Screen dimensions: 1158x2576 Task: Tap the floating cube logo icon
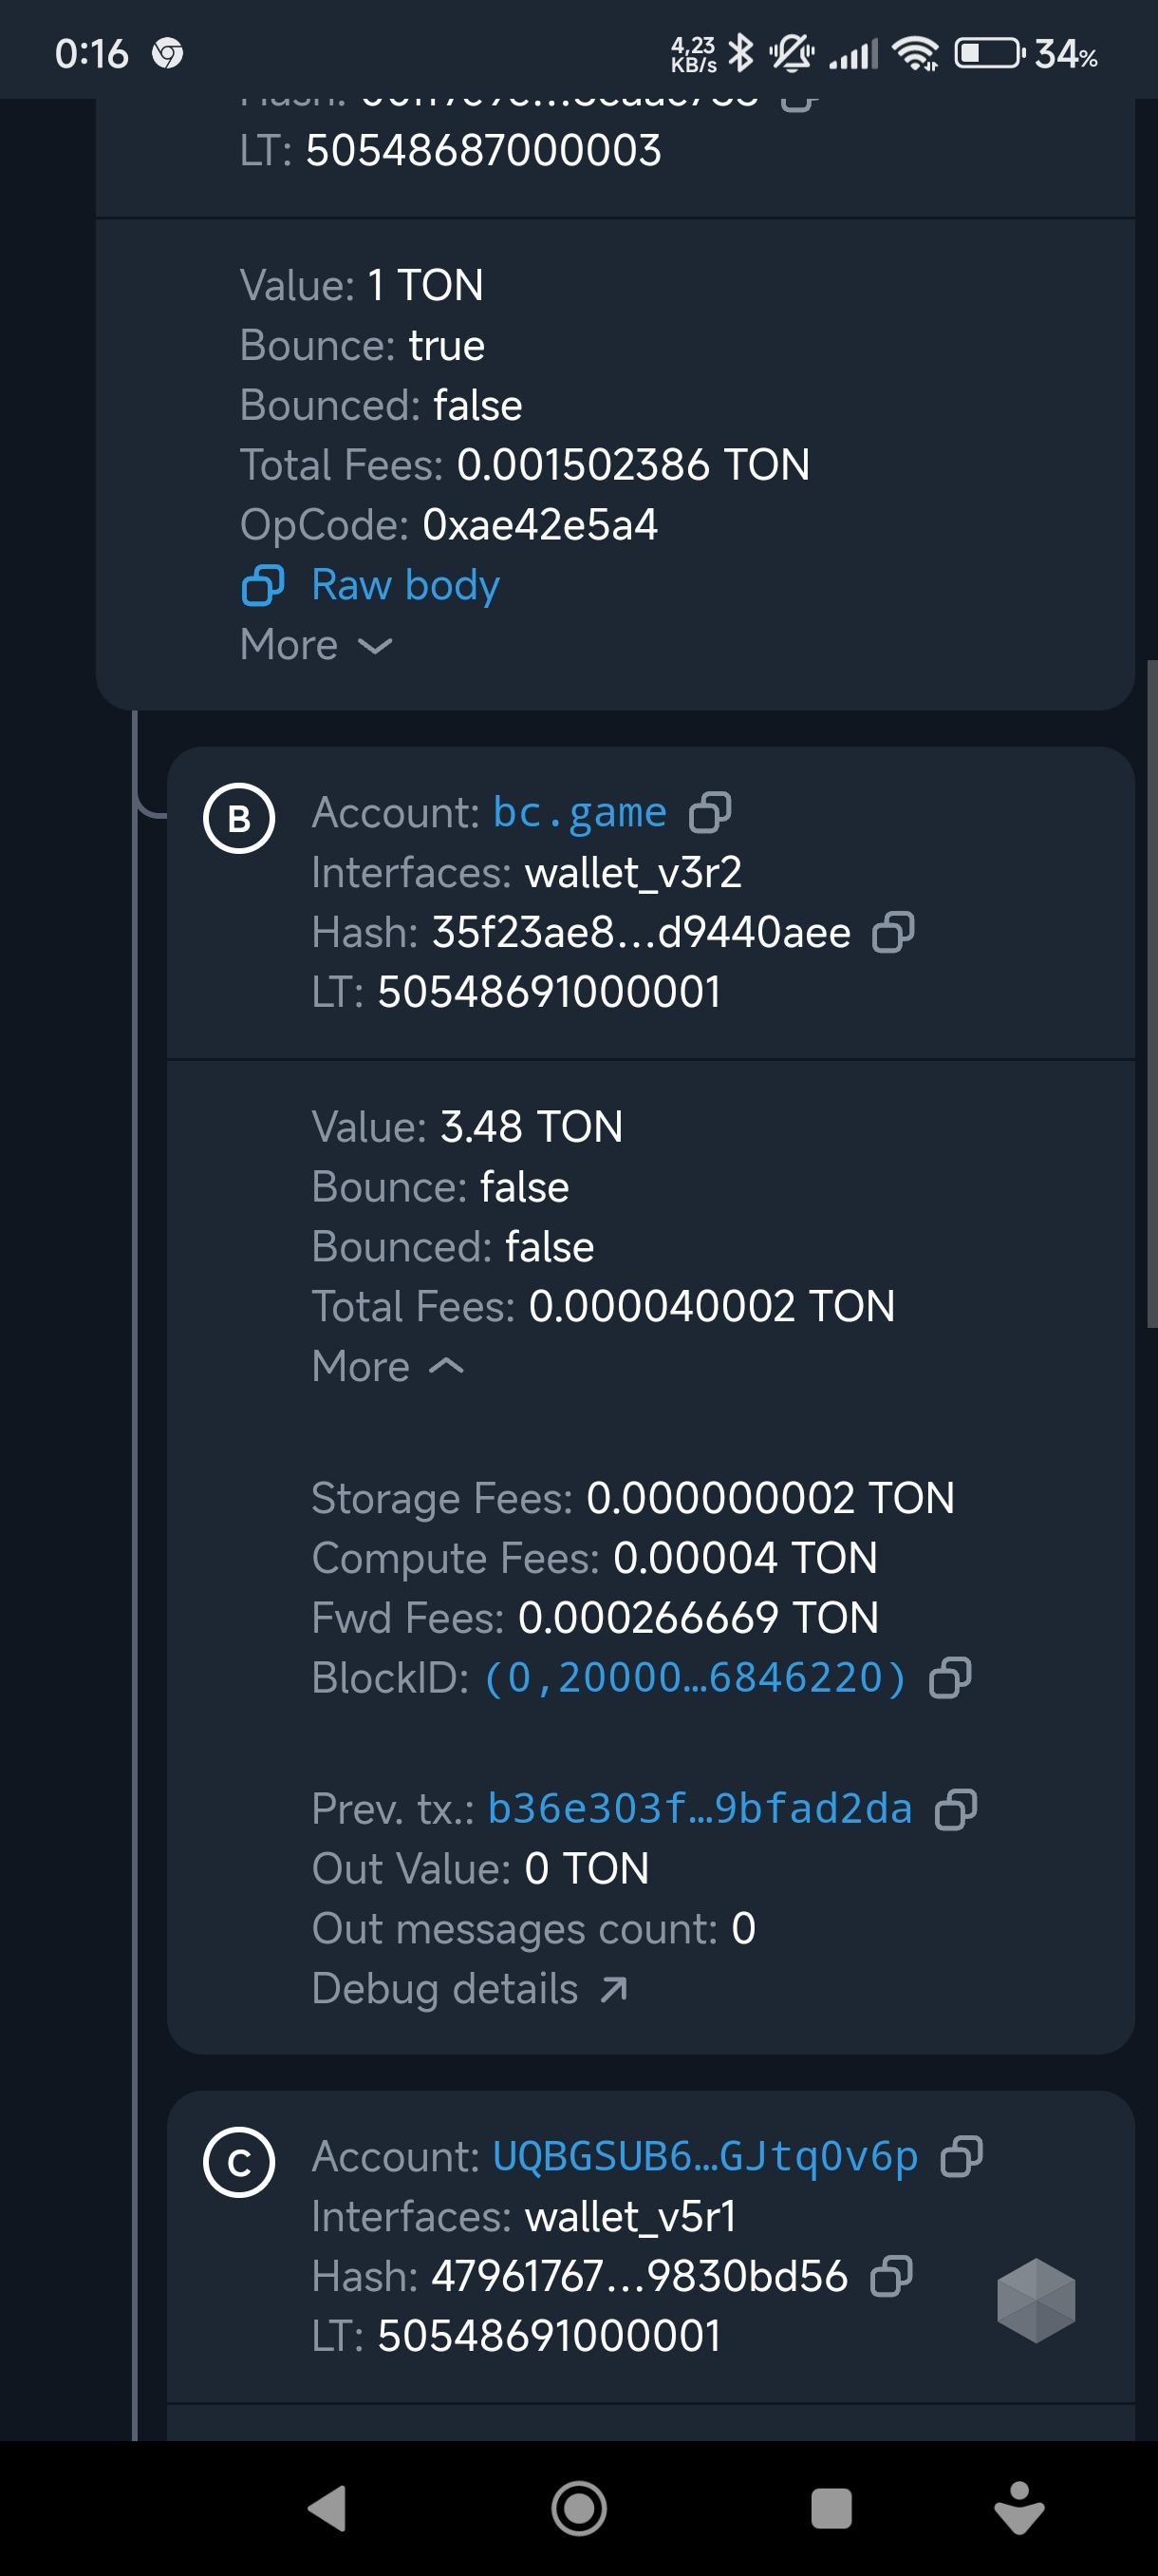tap(1036, 2300)
